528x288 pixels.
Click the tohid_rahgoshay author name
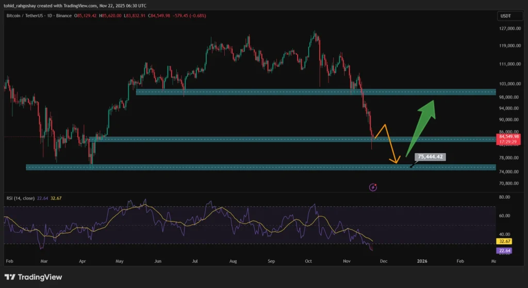tap(20, 5)
